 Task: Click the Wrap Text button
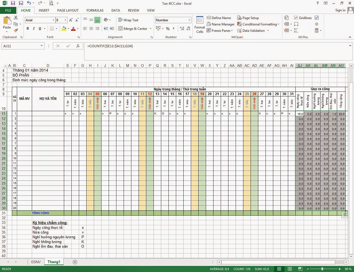point(128,20)
